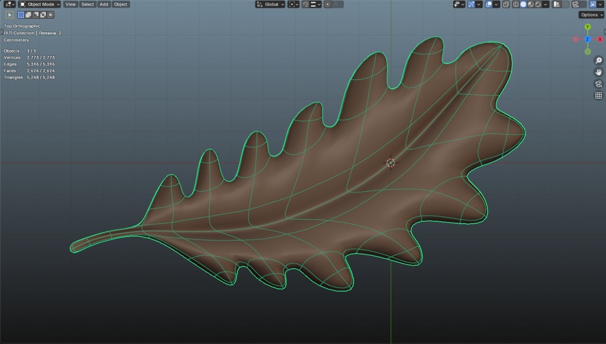Expand the shading options arrow
Viewport: 606px width, 344px height.
pos(545,4)
